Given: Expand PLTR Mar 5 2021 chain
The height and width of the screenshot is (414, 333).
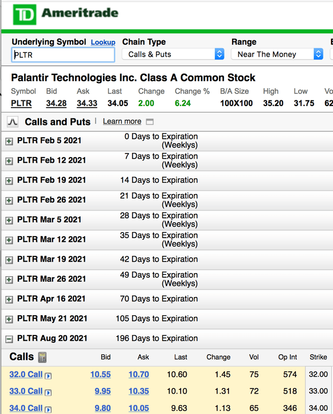Looking at the screenshot, I should tap(9, 221).
